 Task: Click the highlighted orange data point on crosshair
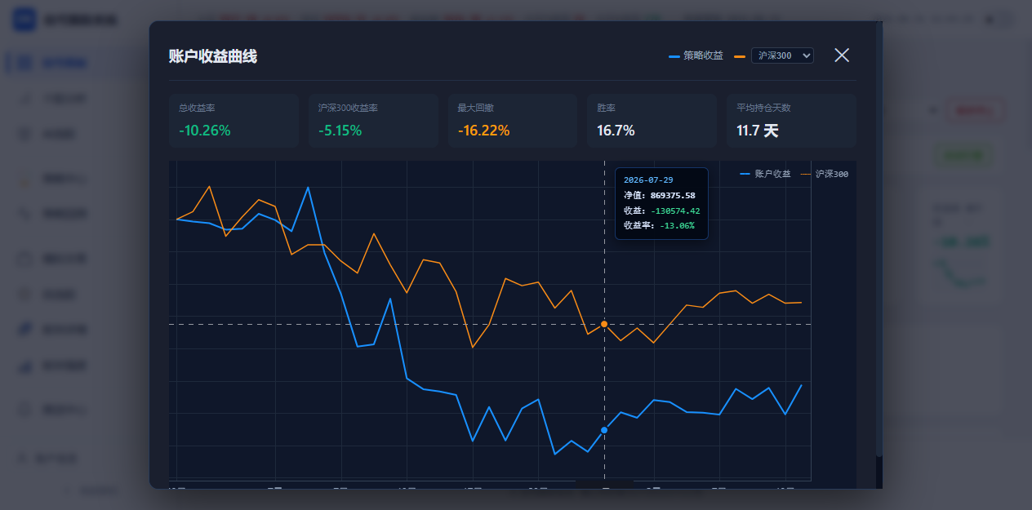pos(604,324)
